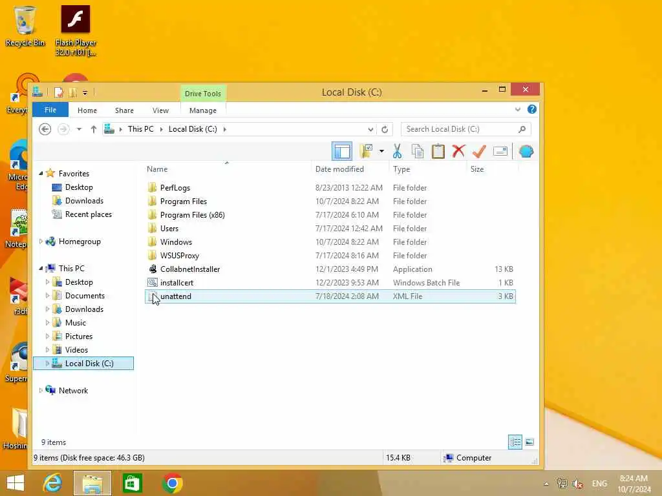Select Recent places in Favorites
Image resolution: width=662 pixels, height=496 pixels.
click(88, 214)
